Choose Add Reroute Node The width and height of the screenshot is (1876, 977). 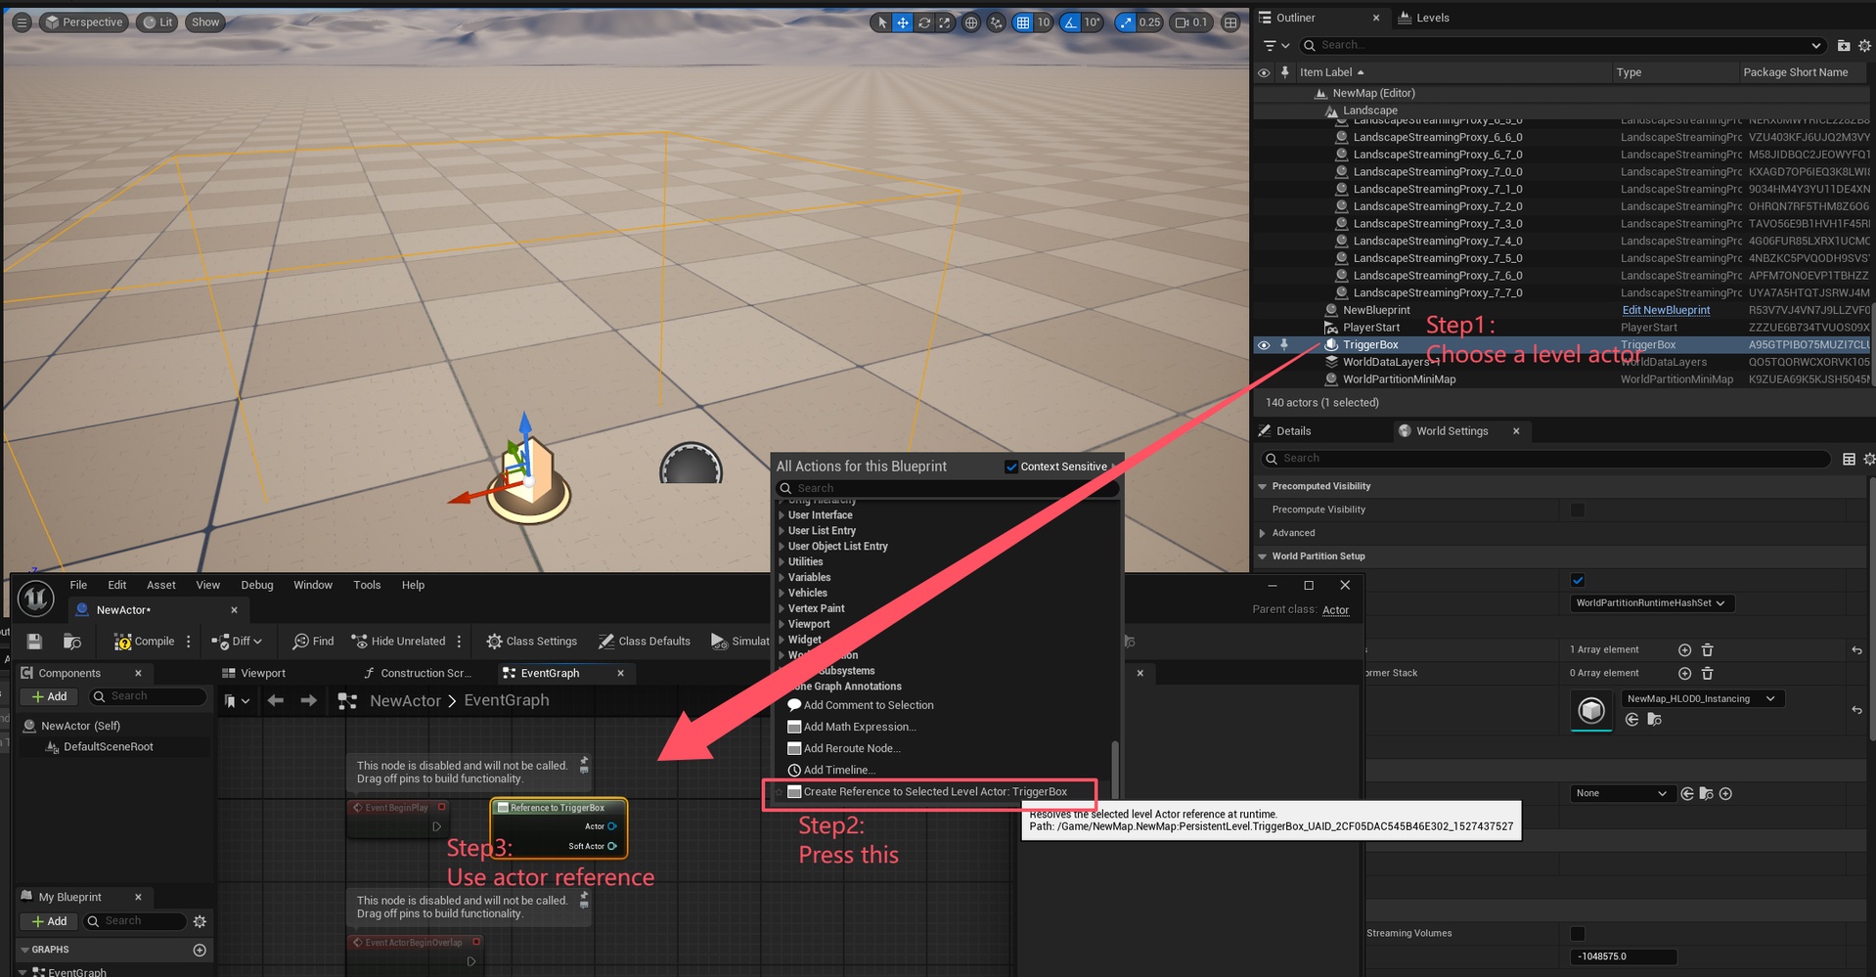(x=844, y=748)
